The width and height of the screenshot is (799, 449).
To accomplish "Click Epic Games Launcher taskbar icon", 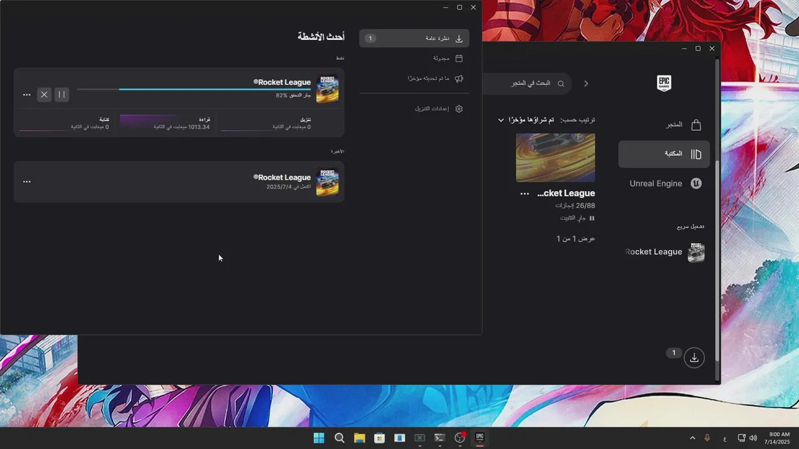I will tap(479, 438).
